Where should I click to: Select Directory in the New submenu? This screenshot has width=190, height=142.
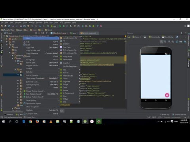coord(70,44)
